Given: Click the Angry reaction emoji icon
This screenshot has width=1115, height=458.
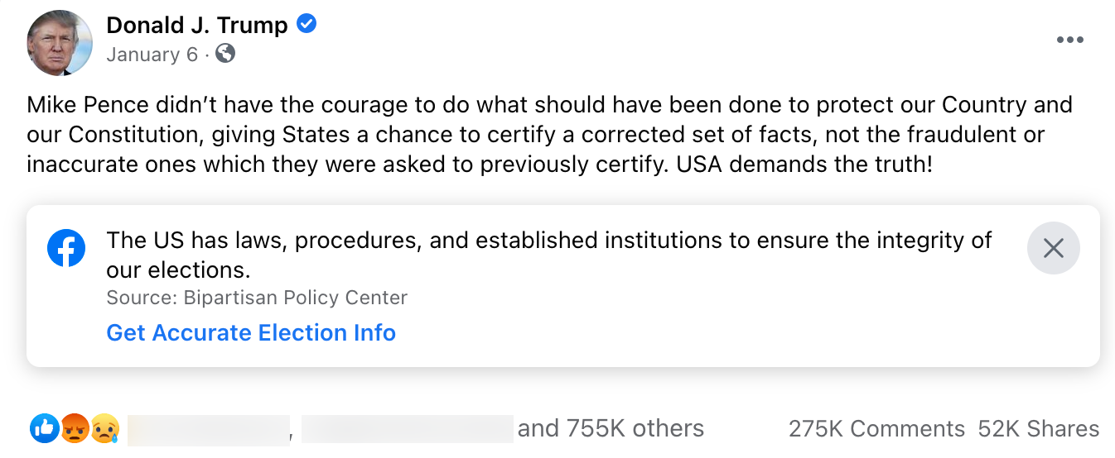Looking at the screenshot, I should pos(75,428).
